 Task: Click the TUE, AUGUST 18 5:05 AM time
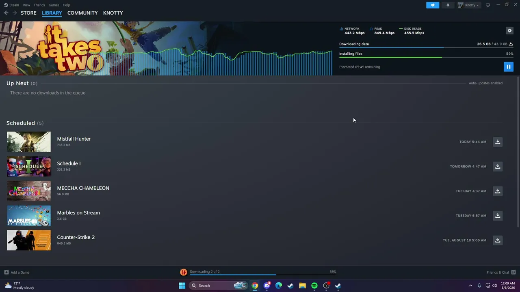coord(464,240)
